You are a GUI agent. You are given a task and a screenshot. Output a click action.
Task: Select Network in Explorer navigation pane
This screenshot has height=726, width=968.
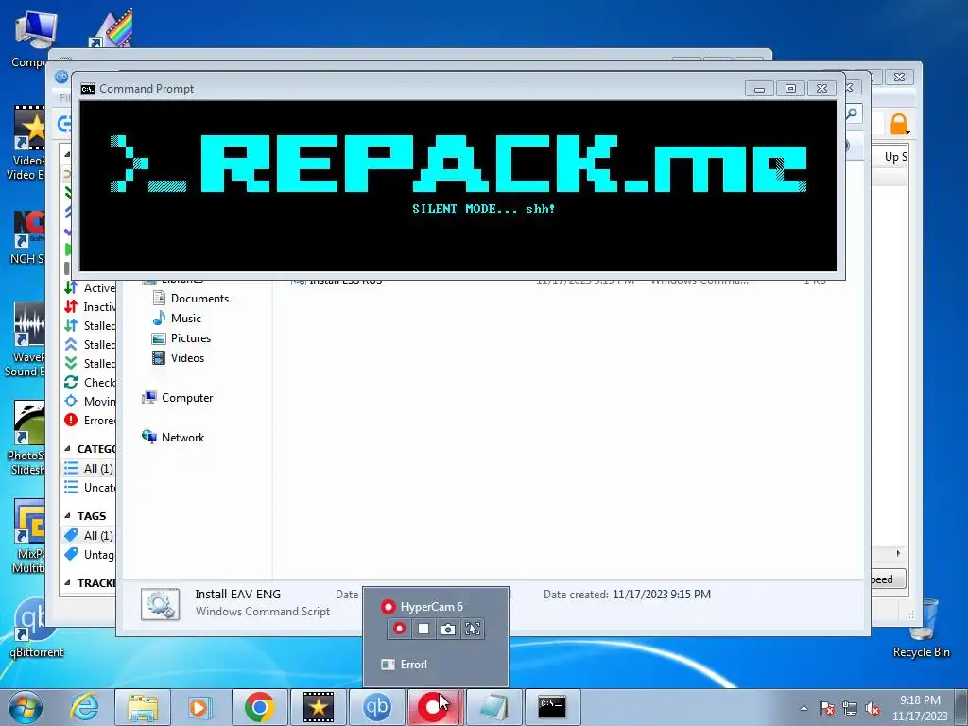click(174, 437)
